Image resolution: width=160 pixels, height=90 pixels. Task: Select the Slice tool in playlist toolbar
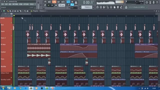click(20, 11)
